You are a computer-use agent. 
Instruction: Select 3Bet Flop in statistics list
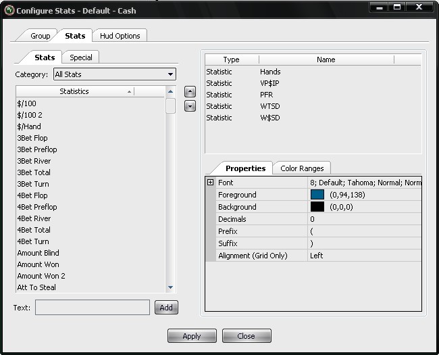click(91, 138)
